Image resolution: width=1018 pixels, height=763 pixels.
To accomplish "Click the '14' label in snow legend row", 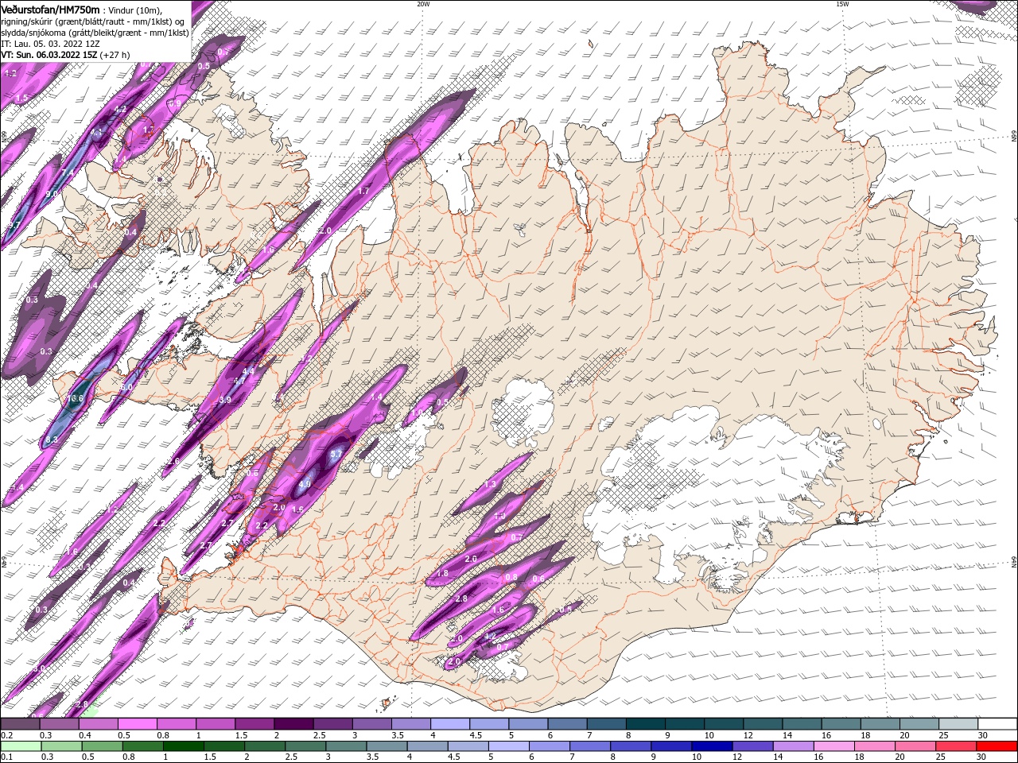I will pos(787,735).
